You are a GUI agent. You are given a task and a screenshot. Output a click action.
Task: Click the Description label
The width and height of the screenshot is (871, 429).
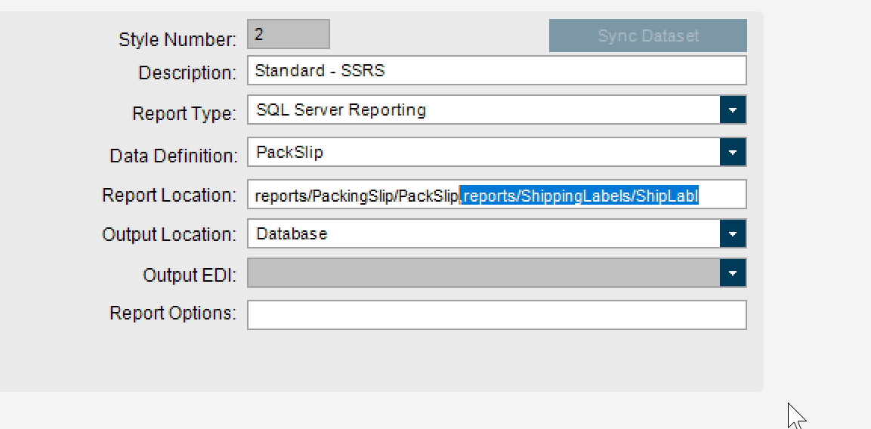188,73
